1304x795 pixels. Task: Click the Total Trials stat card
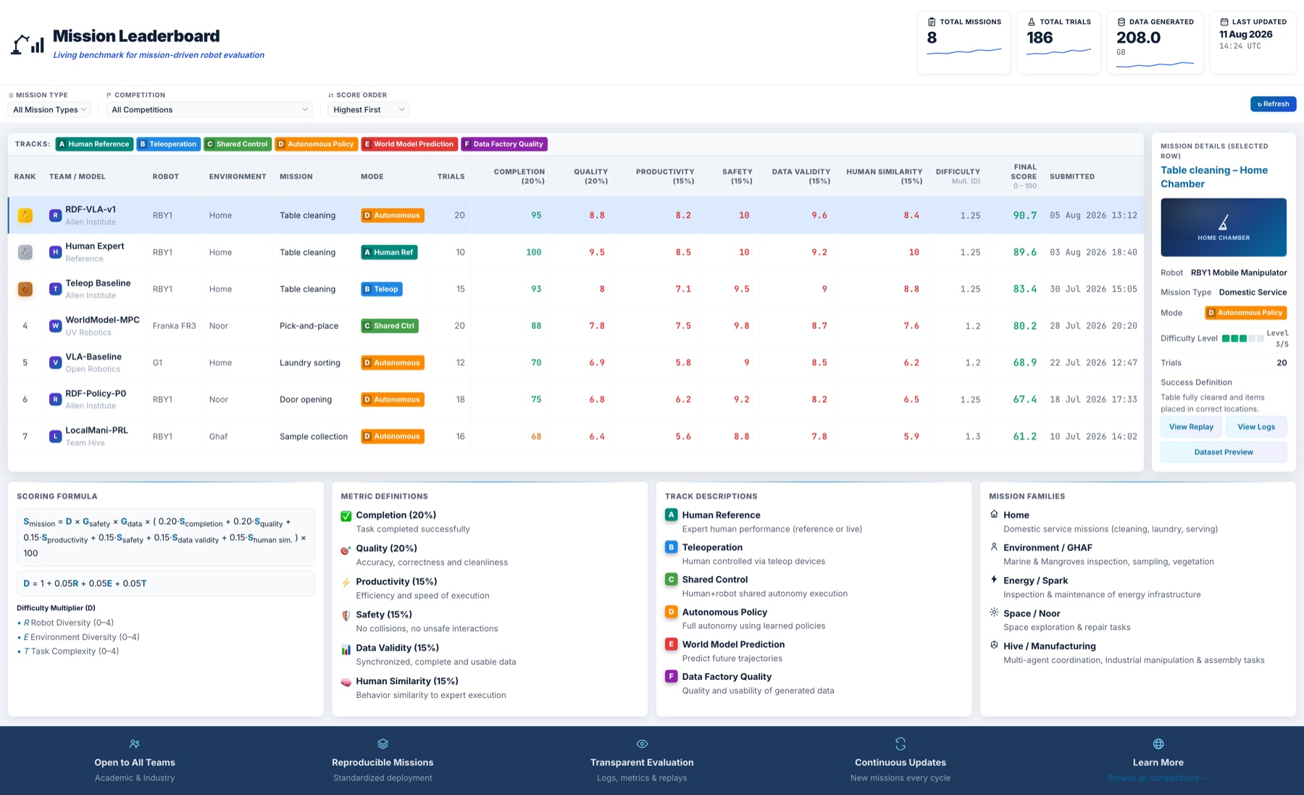point(1058,42)
